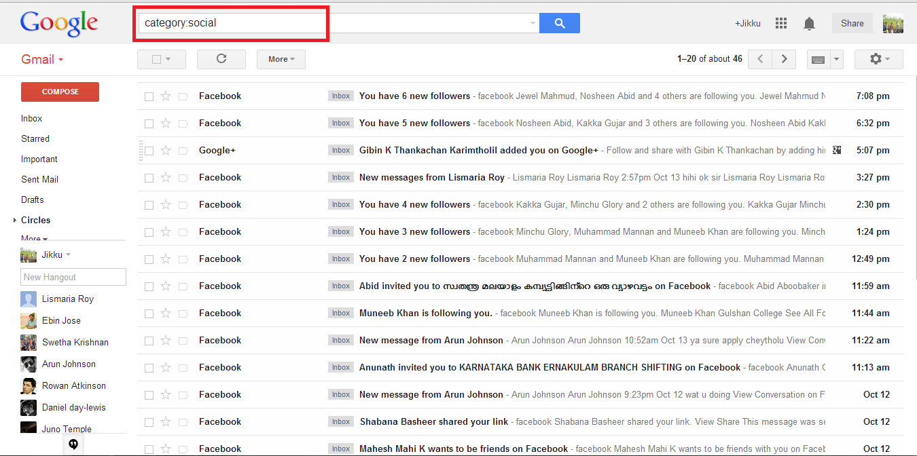917x456 pixels.
Task: Click the New Hangout input field
Action: click(x=73, y=277)
